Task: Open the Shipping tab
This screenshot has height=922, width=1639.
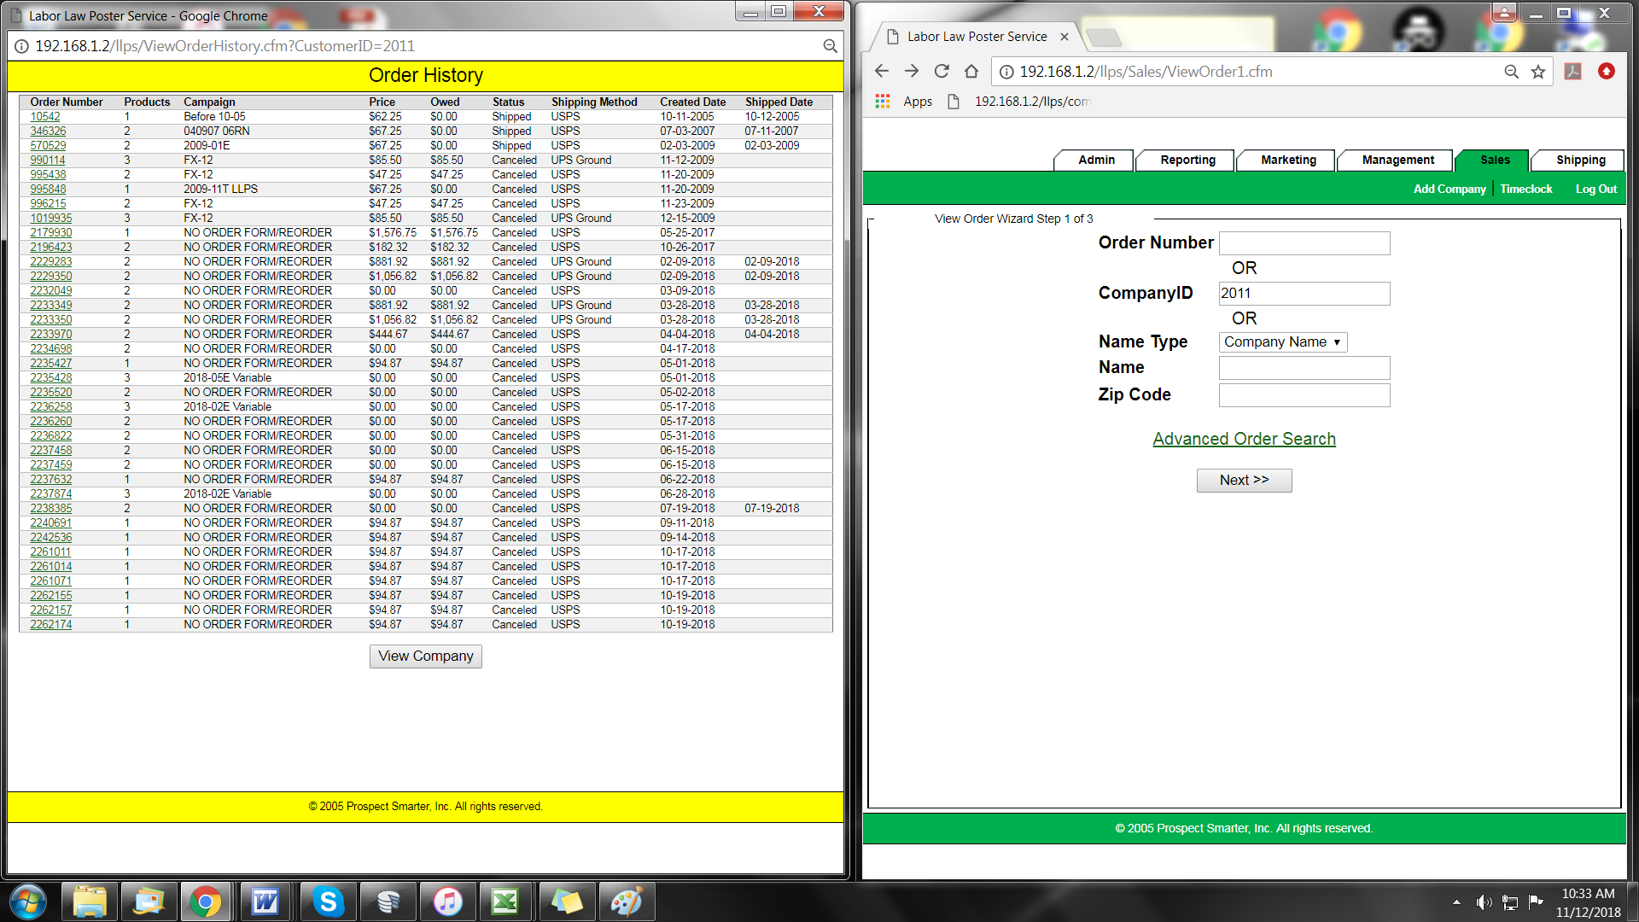Action: 1579,160
